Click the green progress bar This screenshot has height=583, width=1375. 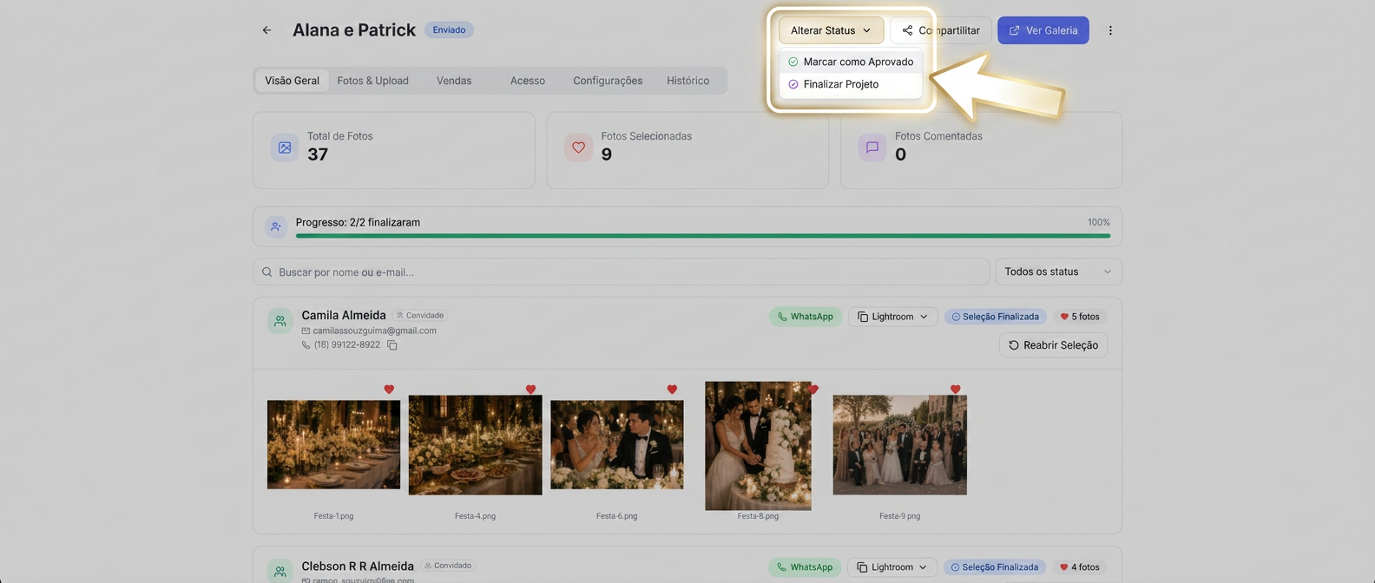pos(702,236)
